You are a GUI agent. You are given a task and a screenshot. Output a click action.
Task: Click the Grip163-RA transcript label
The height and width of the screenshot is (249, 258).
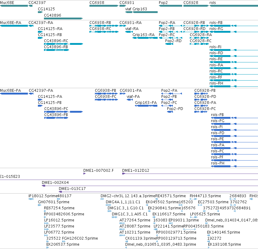(x=143, y=35)
